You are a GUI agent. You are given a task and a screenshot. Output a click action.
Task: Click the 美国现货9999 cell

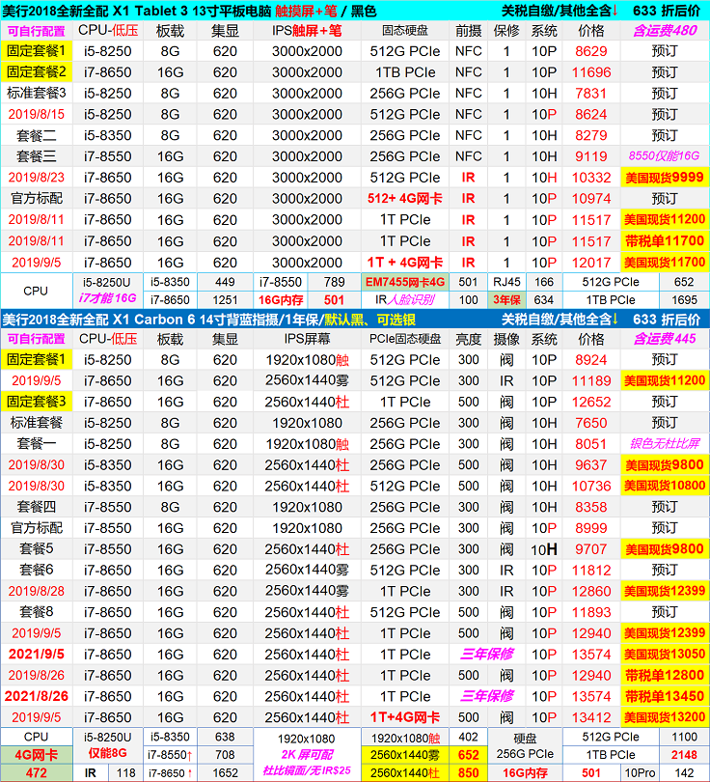(x=666, y=178)
